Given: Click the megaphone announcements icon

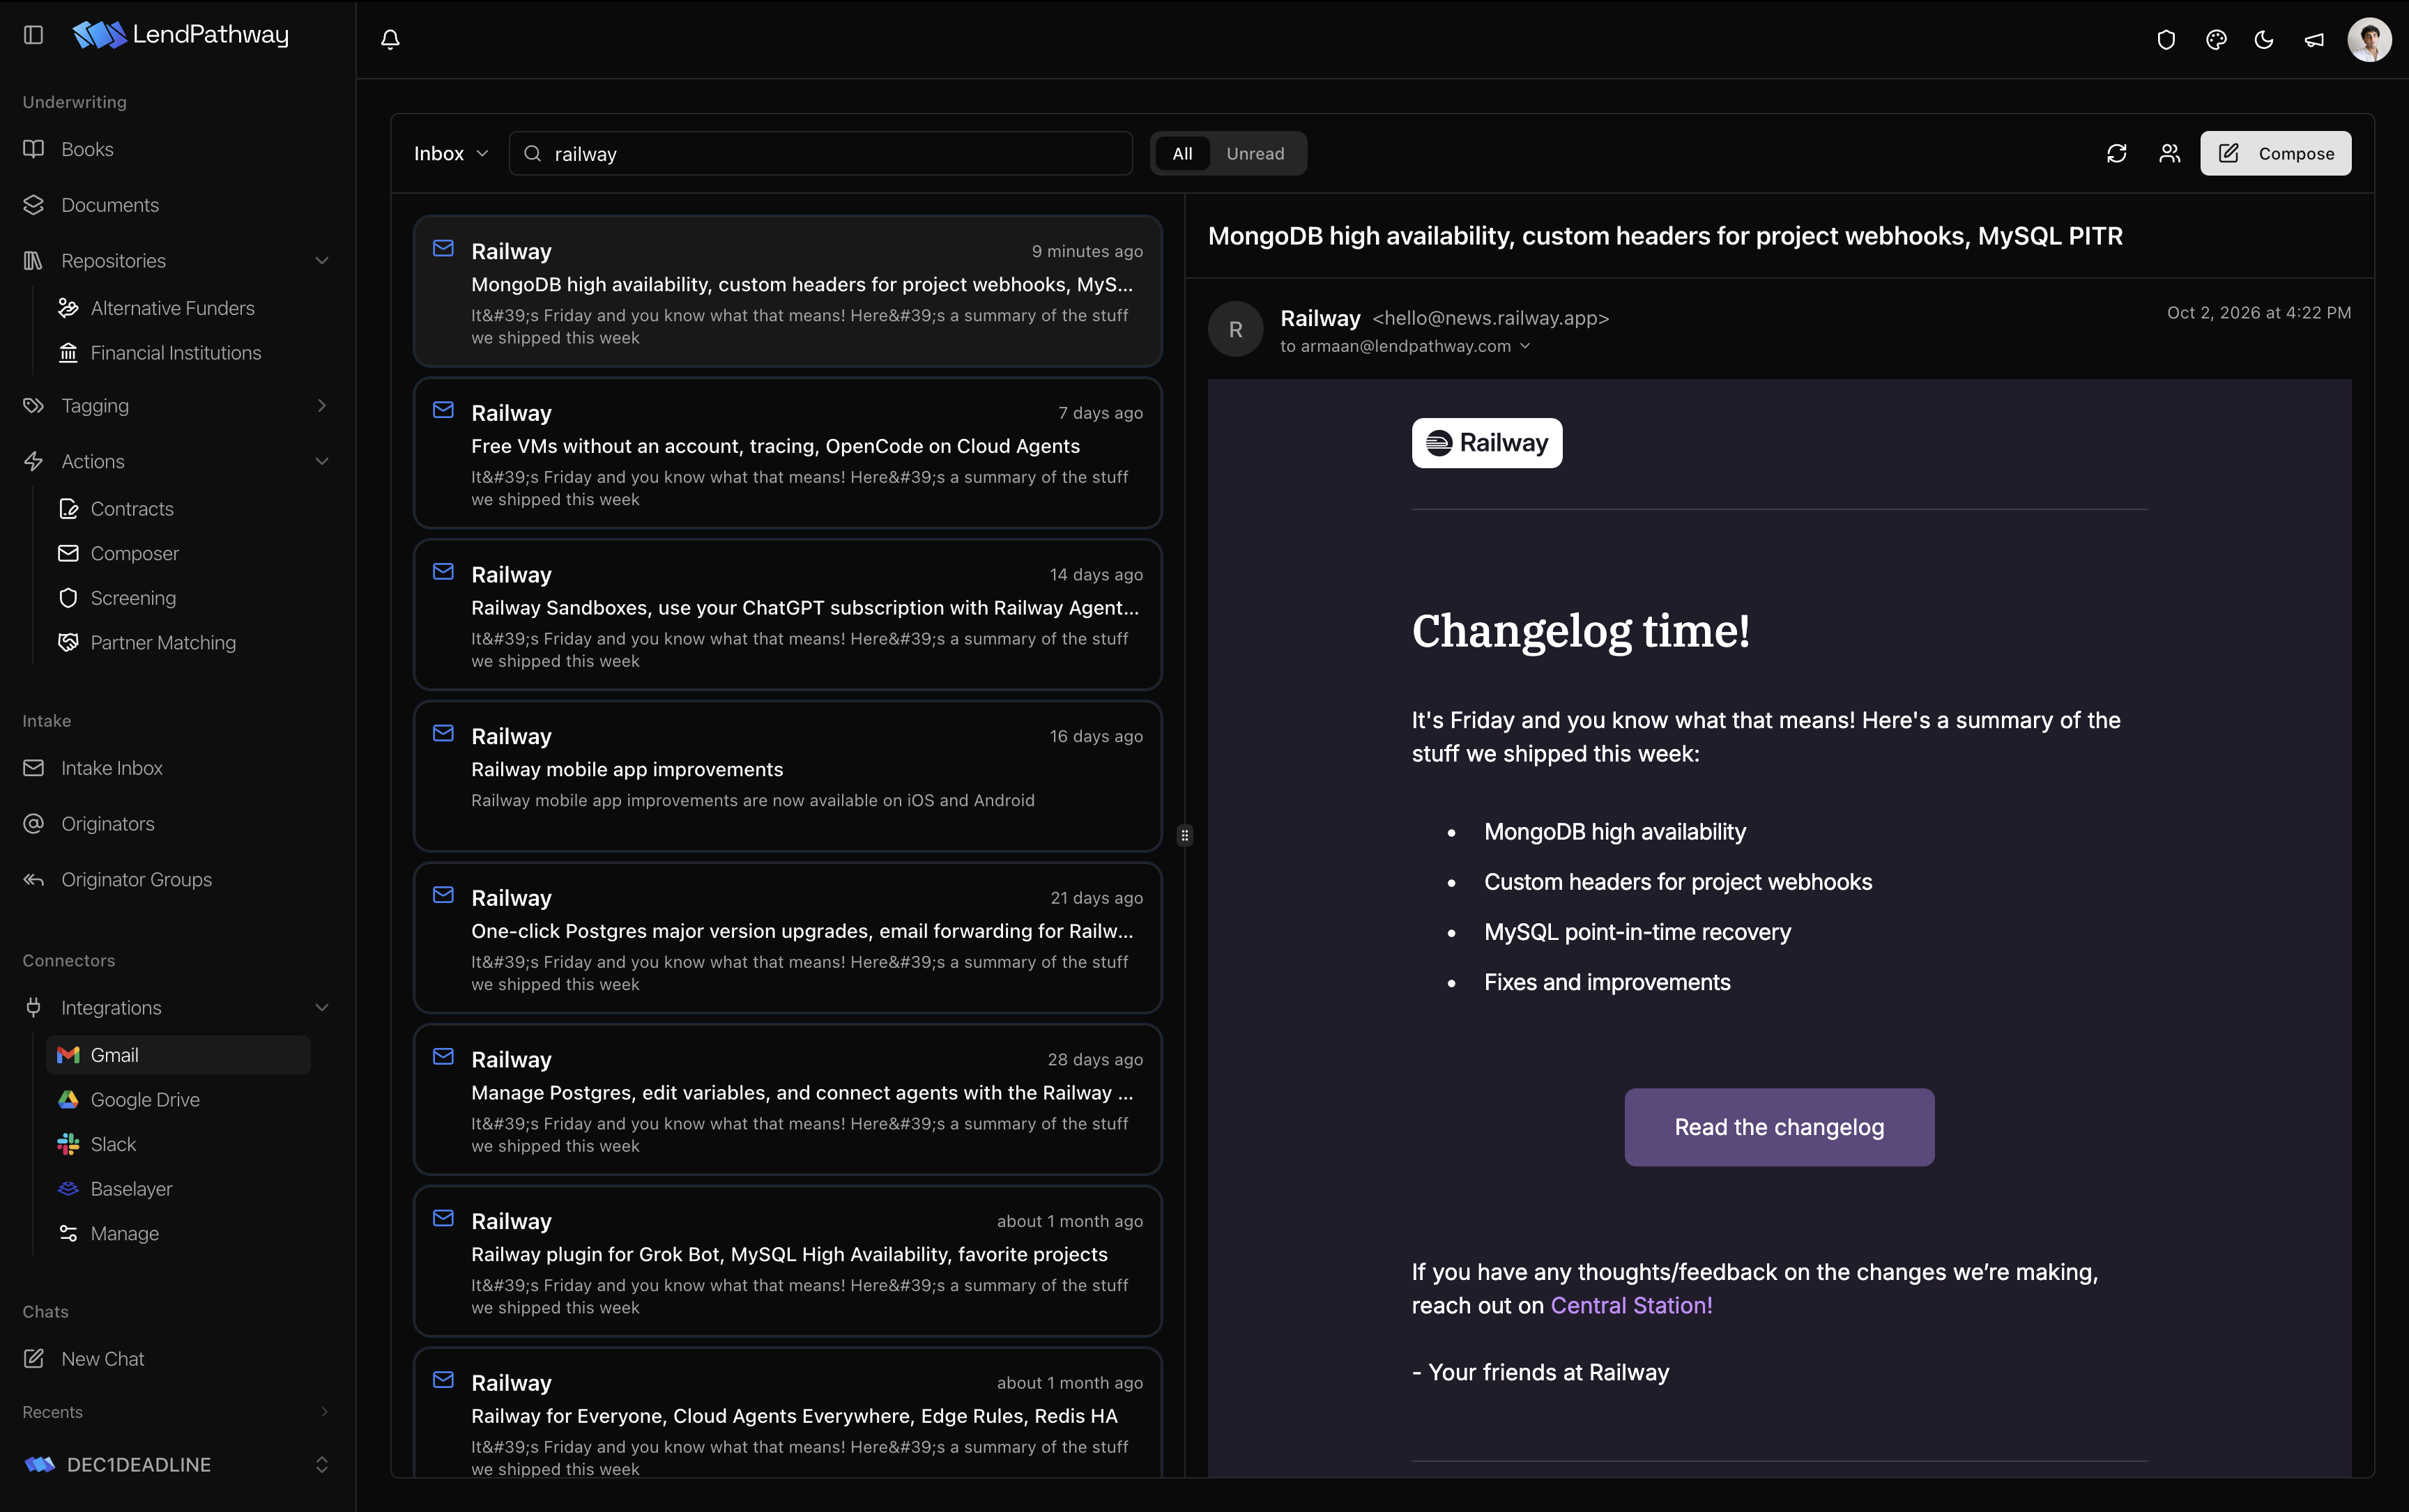Looking at the screenshot, I should [2314, 40].
